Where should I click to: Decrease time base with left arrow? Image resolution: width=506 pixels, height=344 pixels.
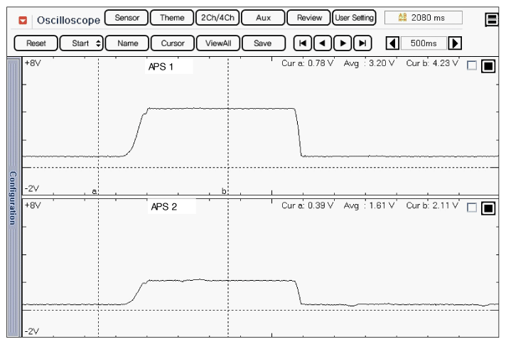tap(392, 43)
